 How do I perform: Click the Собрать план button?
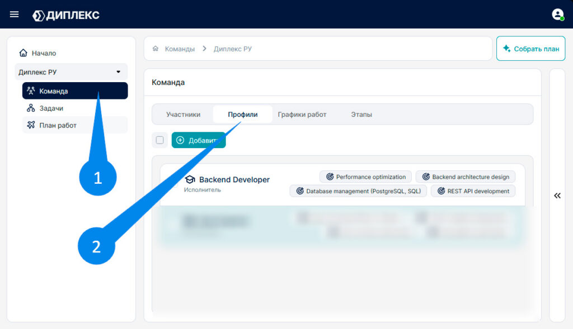coord(530,49)
